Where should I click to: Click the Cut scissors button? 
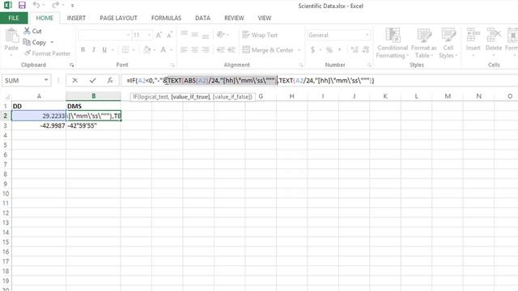(x=32, y=31)
